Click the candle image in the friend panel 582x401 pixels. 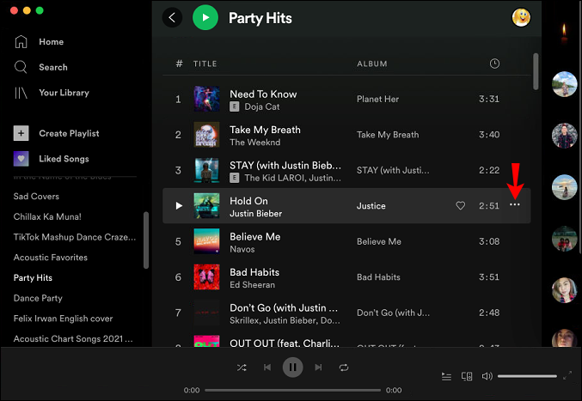pyautogui.click(x=564, y=33)
